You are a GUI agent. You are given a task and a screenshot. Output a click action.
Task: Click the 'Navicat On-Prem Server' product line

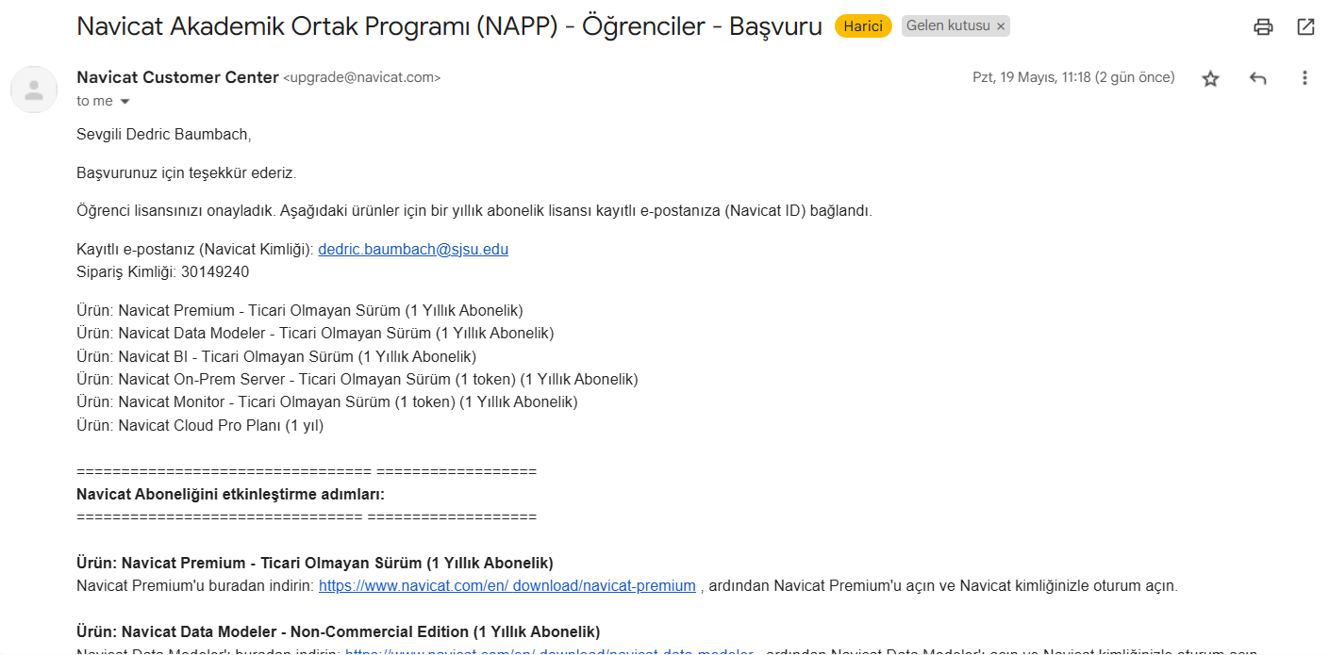[x=357, y=379]
